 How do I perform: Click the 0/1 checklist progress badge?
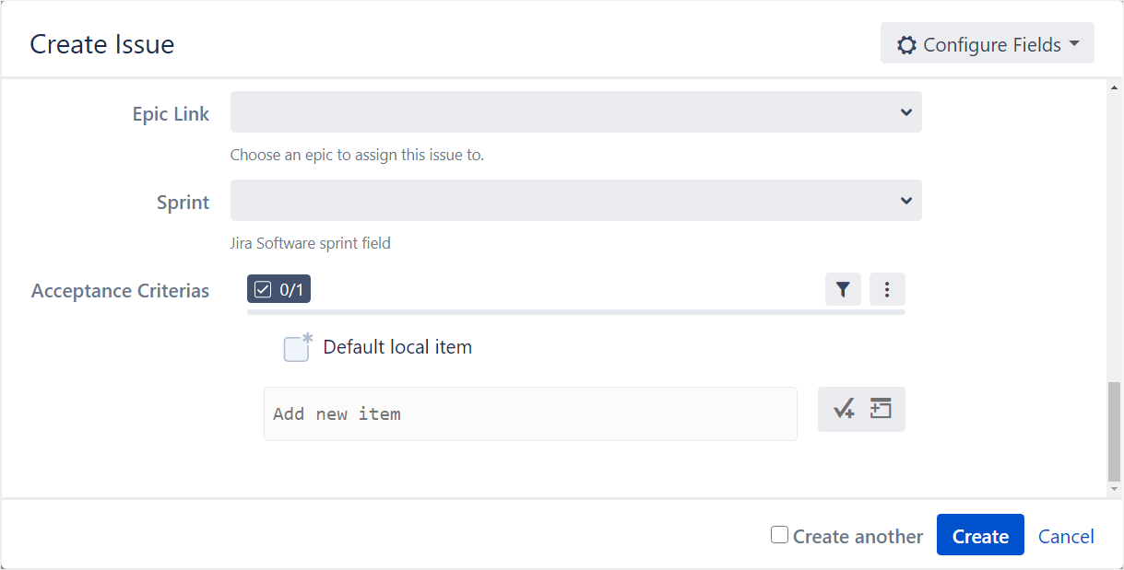click(x=278, y=290)
